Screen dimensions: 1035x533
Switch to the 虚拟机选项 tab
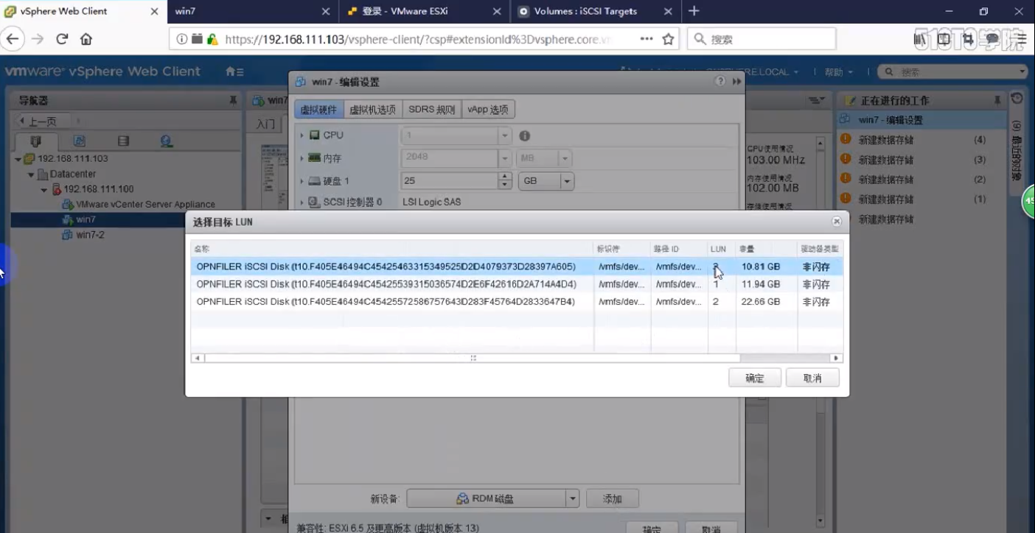pos(372,110)
